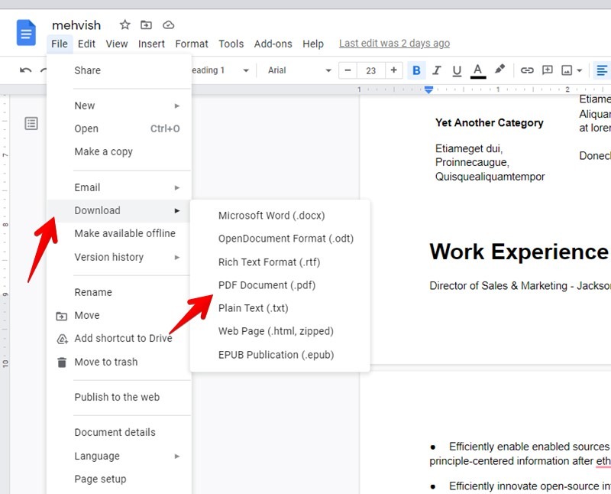The width and height of the screenshot is (611, 494).
Task: Click the document title field mehvish
Action: tap(76, 24)
